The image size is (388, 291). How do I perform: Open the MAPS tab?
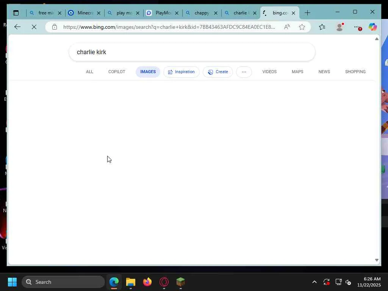[297, 72]
